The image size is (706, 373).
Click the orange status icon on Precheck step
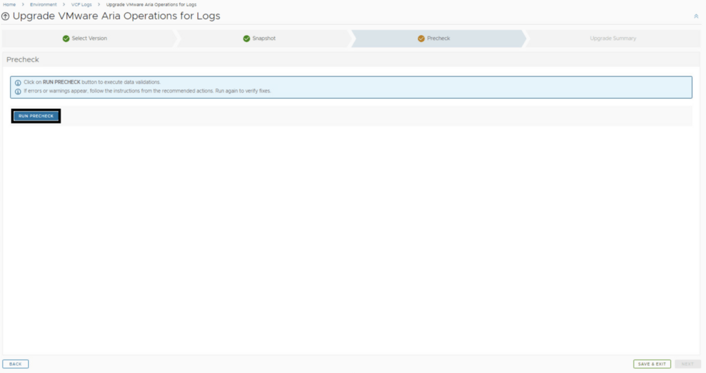coord(421,39)
